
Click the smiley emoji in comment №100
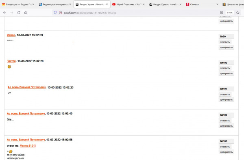9,67
